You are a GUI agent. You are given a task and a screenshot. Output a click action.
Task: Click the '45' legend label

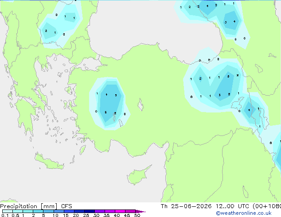coord(127,215)
